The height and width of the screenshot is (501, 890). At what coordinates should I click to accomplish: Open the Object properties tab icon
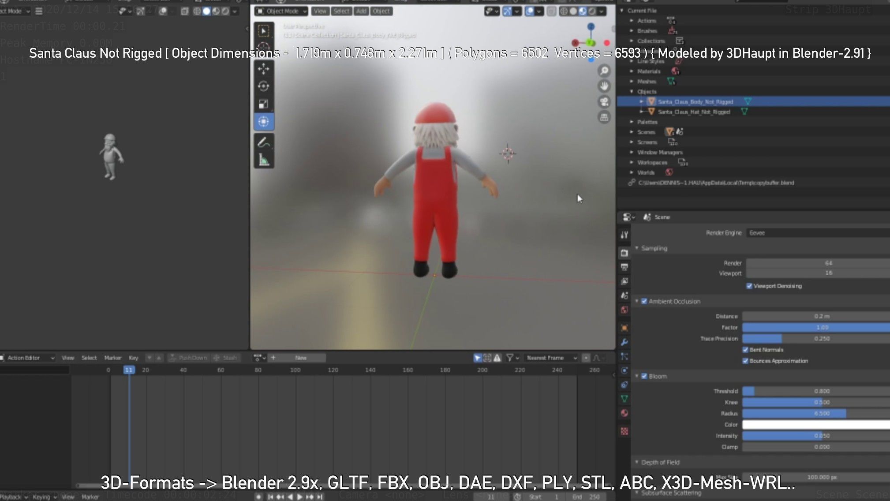[x=624, y=328]
